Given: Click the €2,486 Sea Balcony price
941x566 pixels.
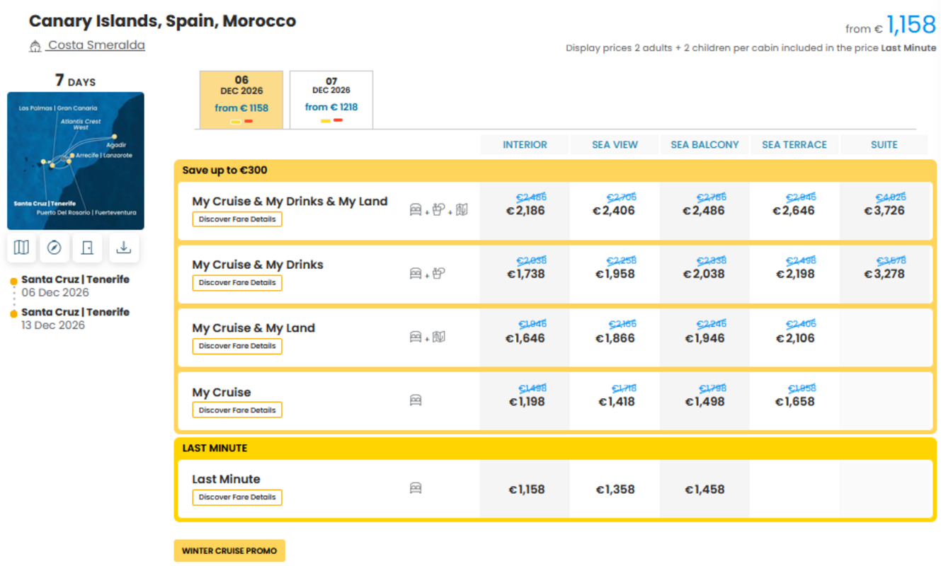Looking at the screenshot, I should point(705,211).
